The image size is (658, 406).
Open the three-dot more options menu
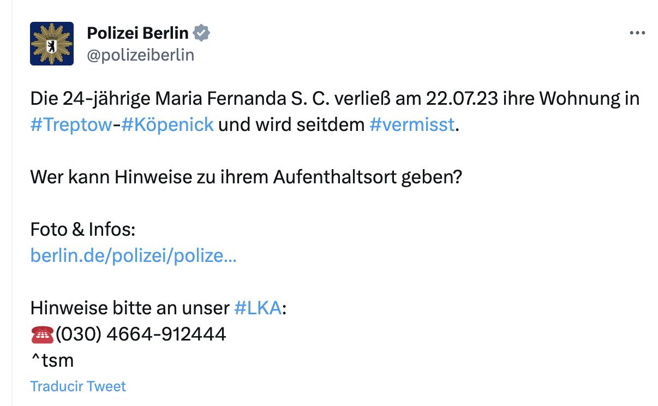[637, 33]
